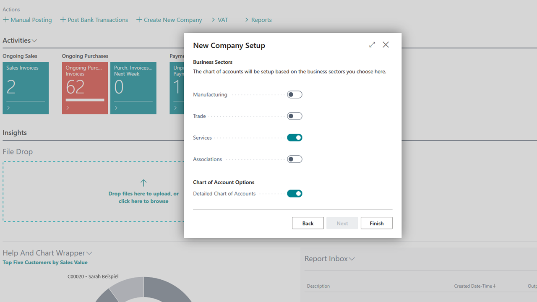Expand the VAT actions menu
Screen dimensions: 537x302
click(x=220, y=20)
